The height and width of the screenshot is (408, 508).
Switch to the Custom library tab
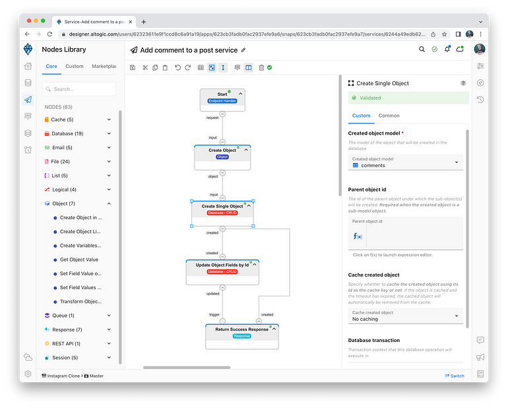(x=75, y=67)
